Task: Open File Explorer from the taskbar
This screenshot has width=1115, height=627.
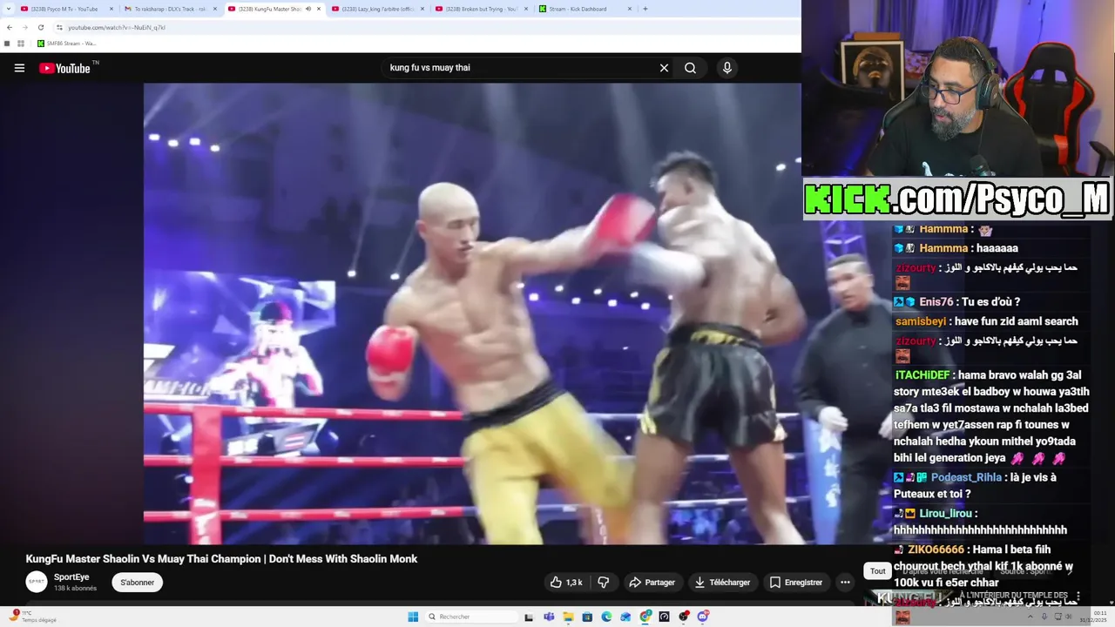Action: click(568, 617)
